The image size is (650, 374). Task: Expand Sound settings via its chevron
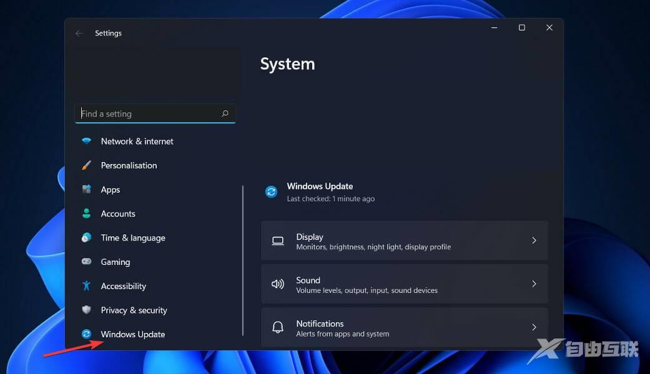pyautogui.click(x=534, y=284)
